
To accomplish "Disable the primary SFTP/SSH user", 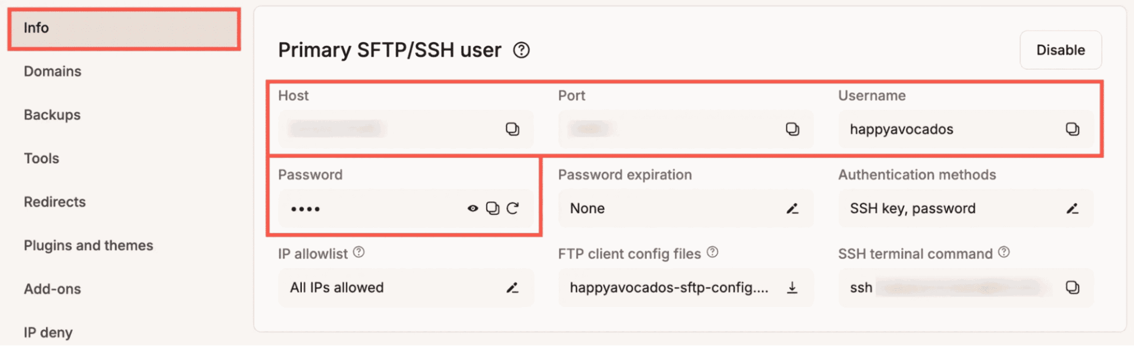I will point(1060,50).
